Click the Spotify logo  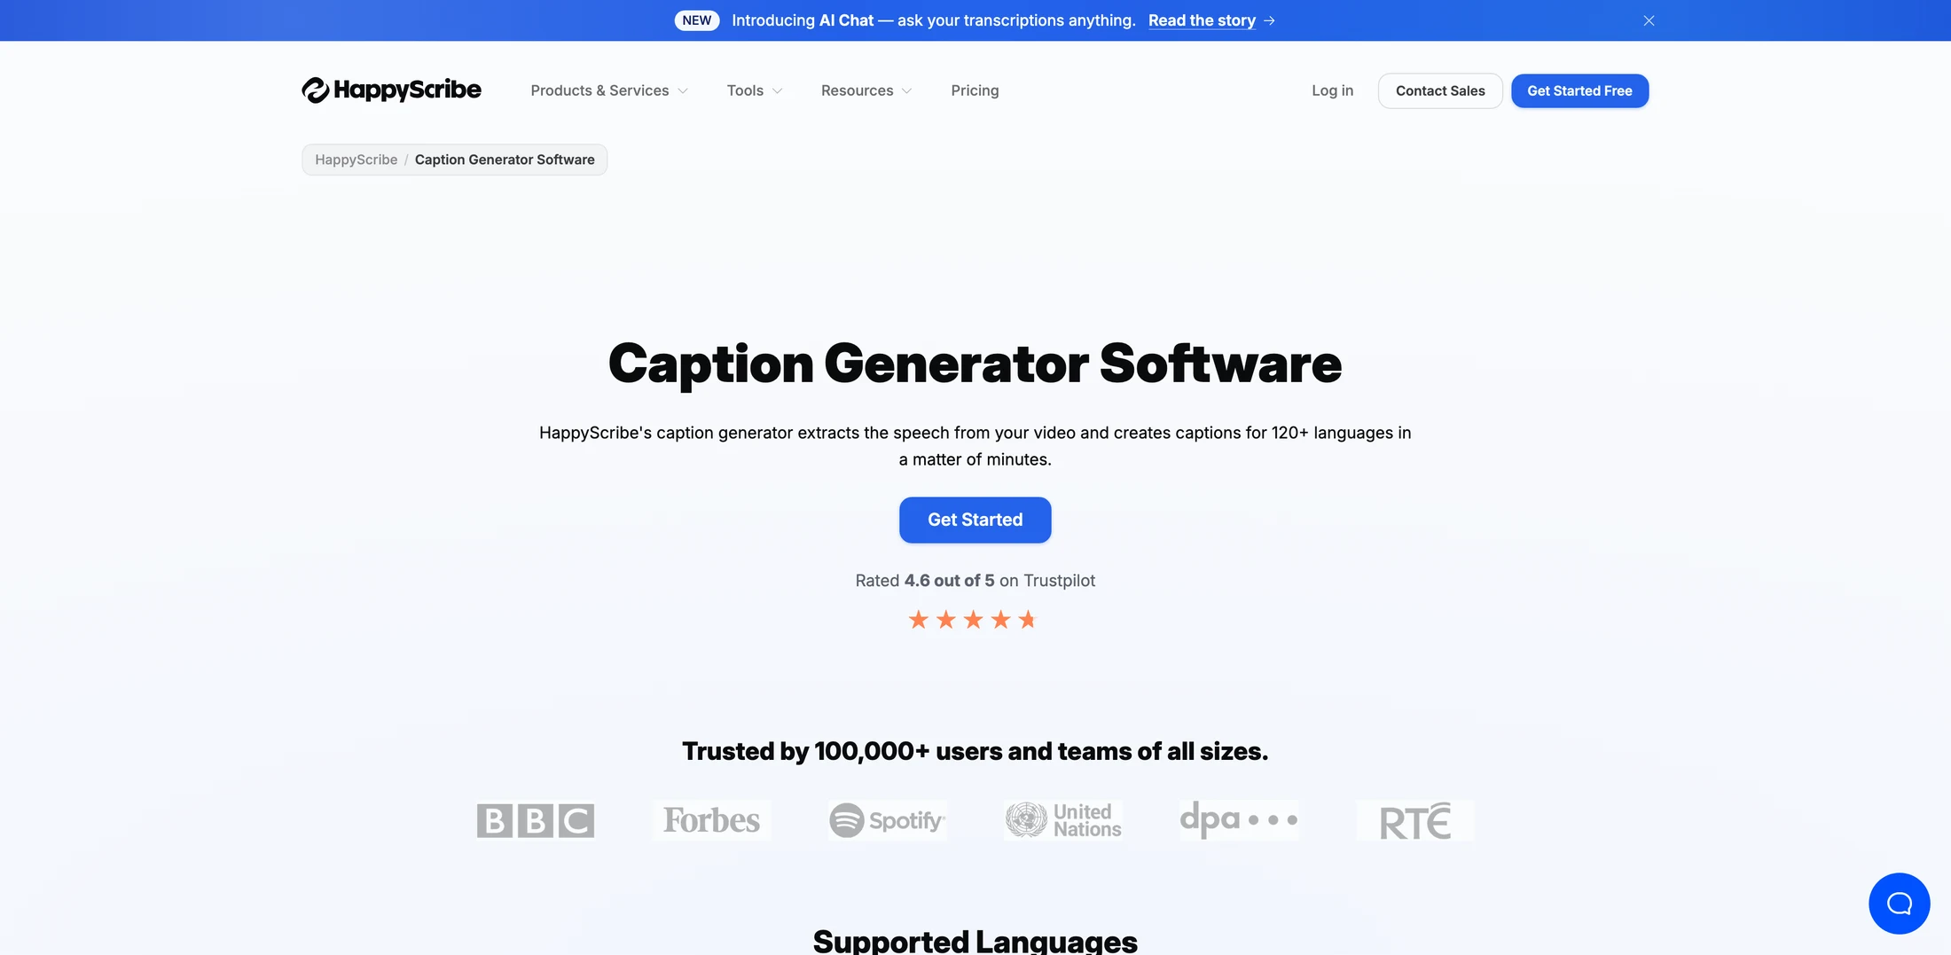887,820
